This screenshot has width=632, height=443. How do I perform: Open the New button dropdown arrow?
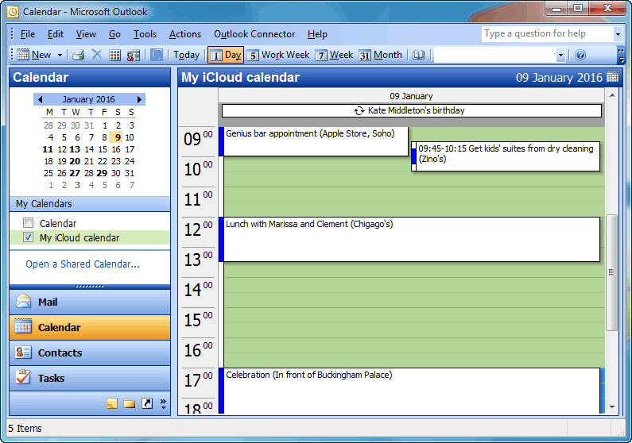point(60,55)
